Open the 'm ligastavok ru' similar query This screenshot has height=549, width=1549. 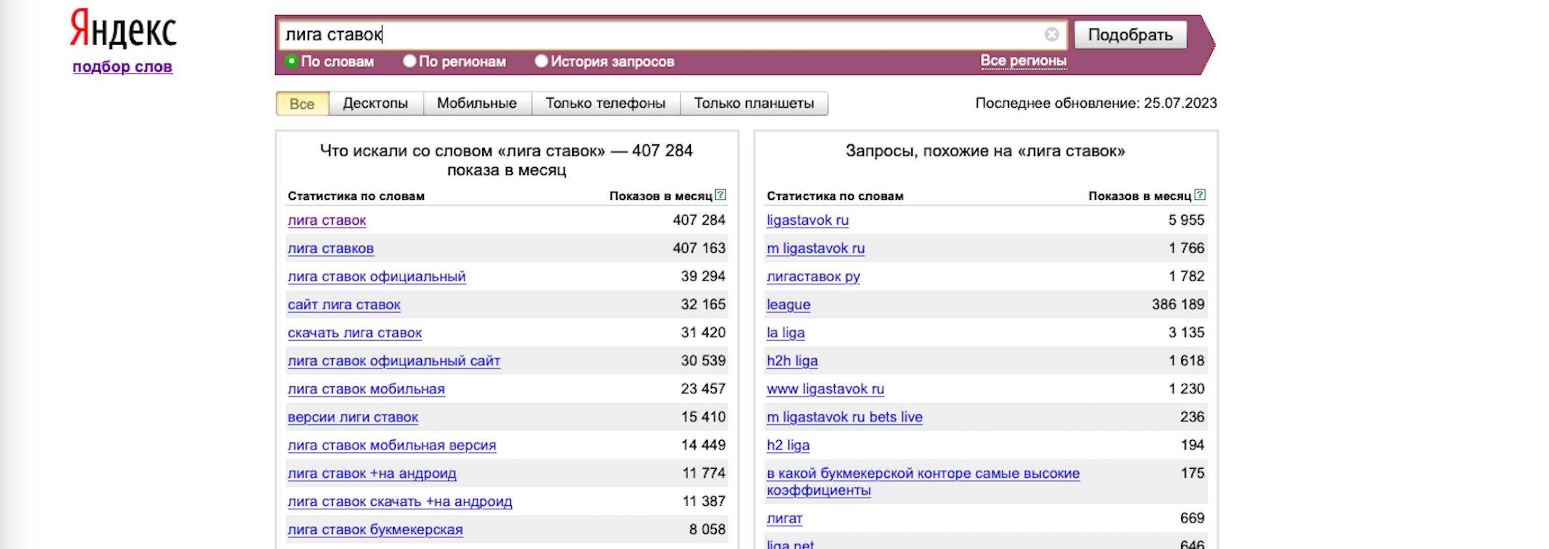coord(815,249)
